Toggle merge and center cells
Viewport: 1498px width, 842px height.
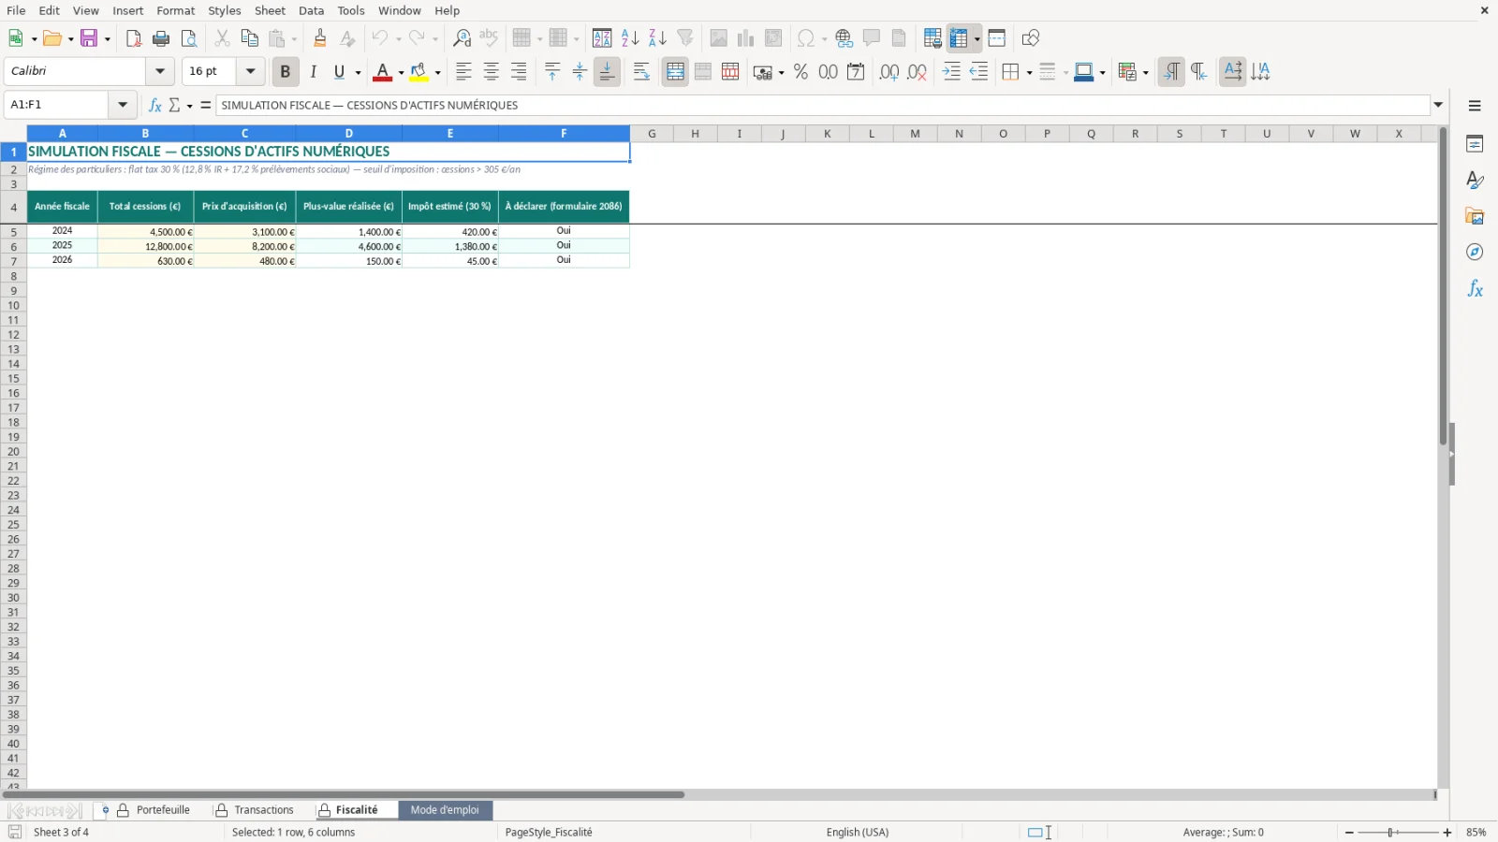(675, 72)
